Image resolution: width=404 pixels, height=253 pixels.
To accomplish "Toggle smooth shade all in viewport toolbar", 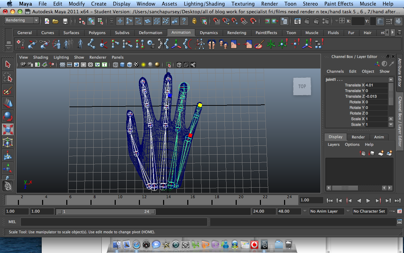I will pyautogui.click(x=122, y=65).
